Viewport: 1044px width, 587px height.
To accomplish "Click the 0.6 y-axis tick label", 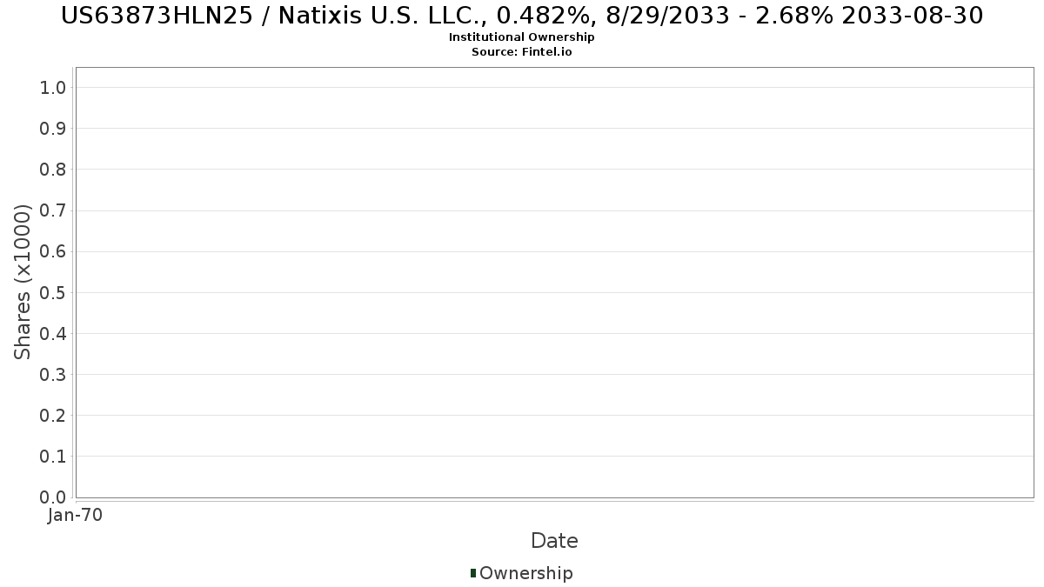I will (x=53, y=251).
